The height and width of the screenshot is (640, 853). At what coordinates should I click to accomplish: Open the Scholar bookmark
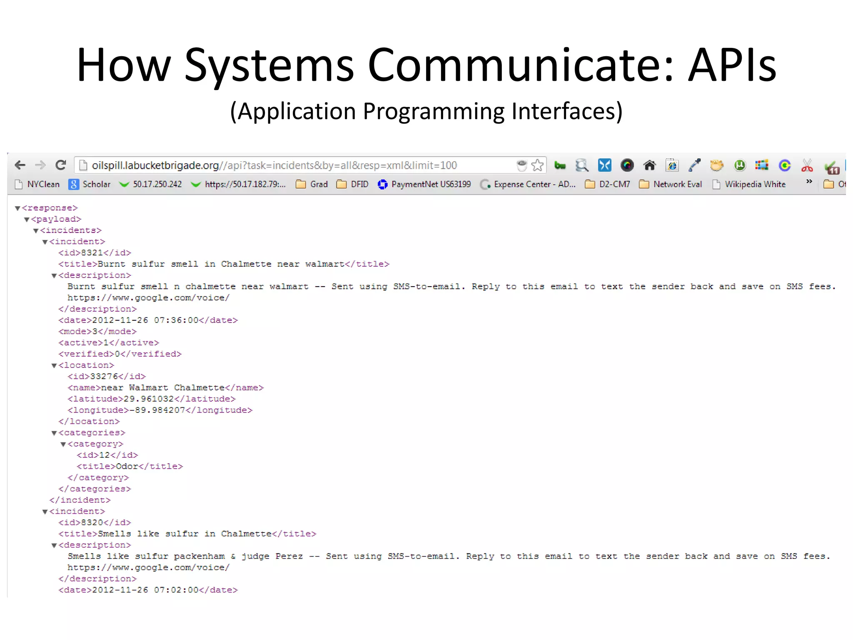coord(90,184)
